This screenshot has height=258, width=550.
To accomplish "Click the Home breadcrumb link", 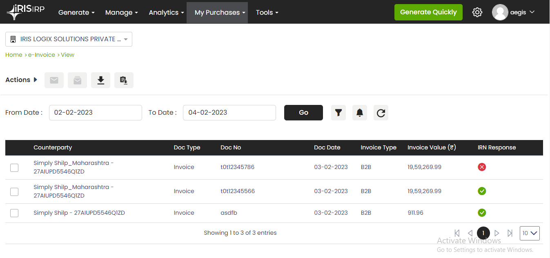I will (13, 55).
